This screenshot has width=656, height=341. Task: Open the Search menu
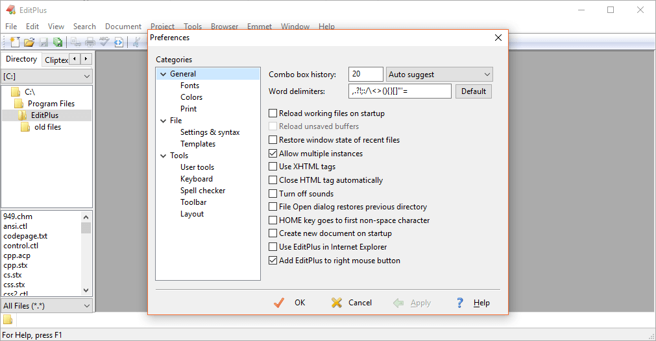tap(84, 27)
